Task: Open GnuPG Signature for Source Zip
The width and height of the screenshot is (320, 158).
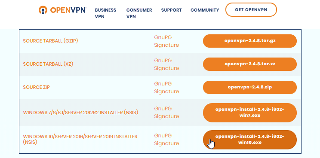Action: [166, 88]
